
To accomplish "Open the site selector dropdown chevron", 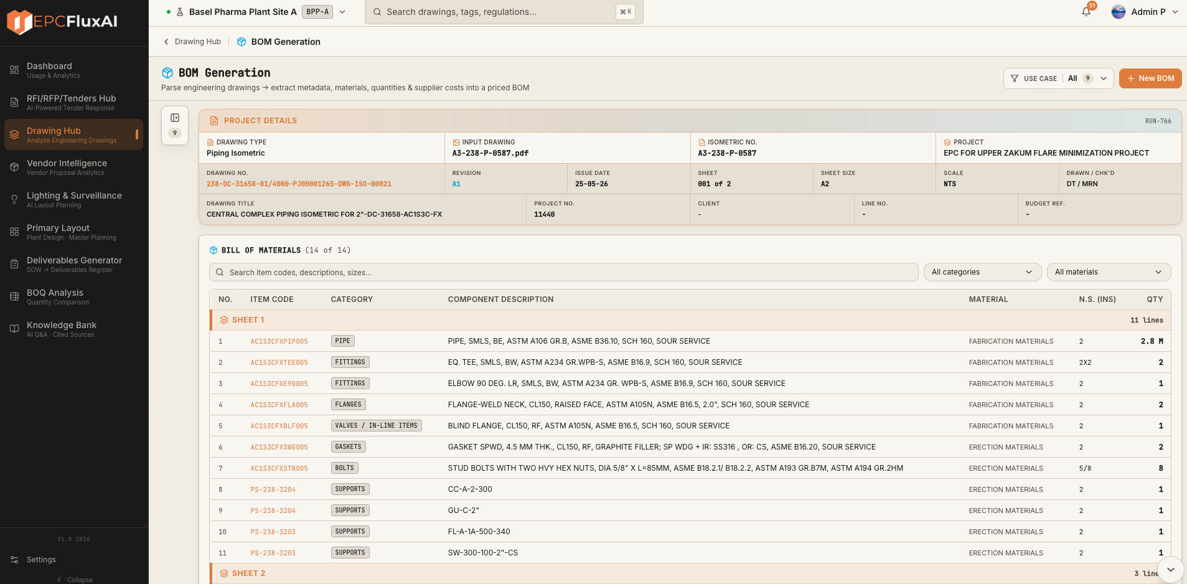I will 342,12.
